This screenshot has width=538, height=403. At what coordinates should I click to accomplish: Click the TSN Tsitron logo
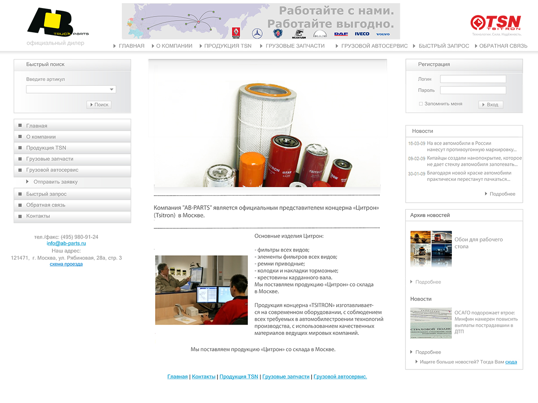(496, 23)
